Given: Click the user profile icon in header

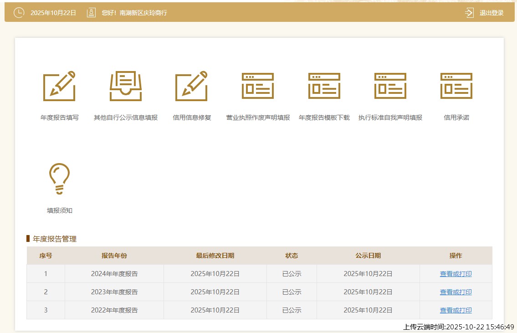Looking at the screenshot, I should 92,13.
